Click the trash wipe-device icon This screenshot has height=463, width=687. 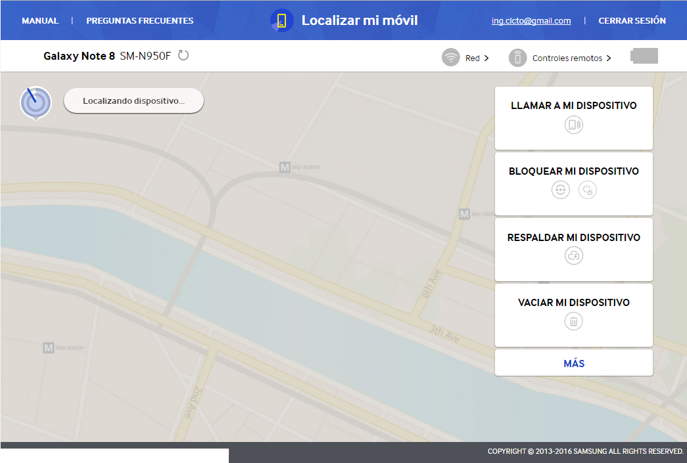[x=573, y=322]
